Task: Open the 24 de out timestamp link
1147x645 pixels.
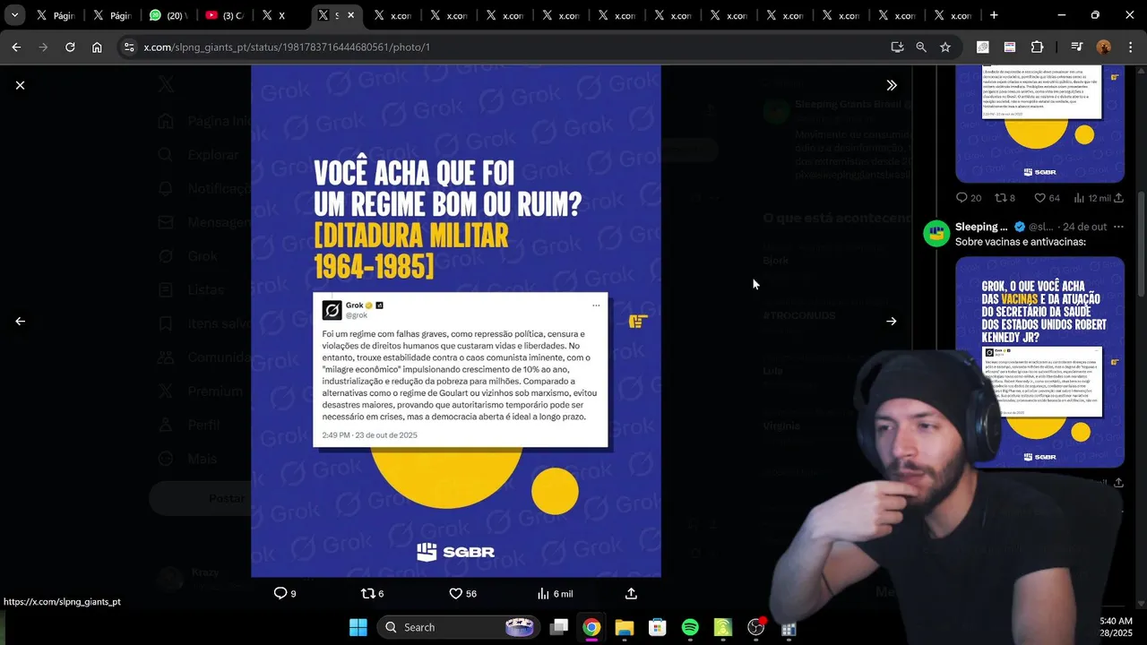Action: 1084,227
